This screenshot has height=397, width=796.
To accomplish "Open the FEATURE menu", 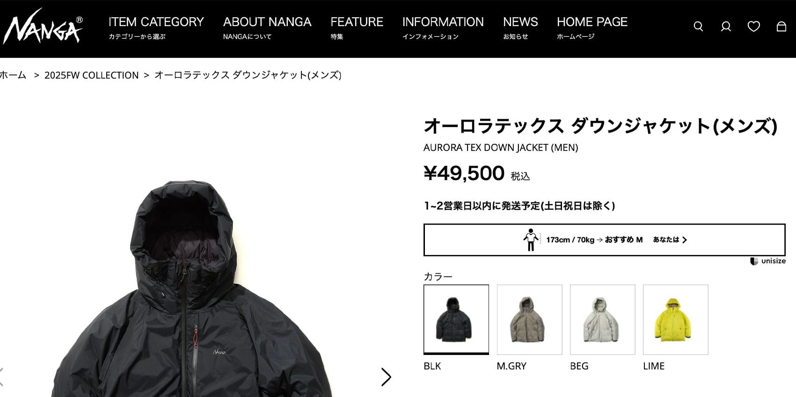I will (357, 28).
